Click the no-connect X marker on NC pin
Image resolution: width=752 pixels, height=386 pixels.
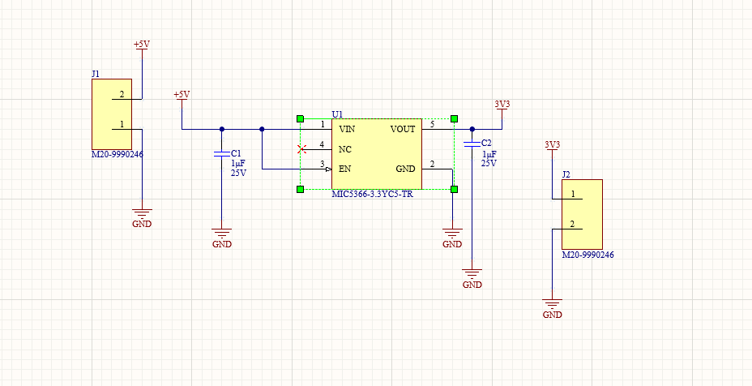pyautogui.click(x=301, y=149)
